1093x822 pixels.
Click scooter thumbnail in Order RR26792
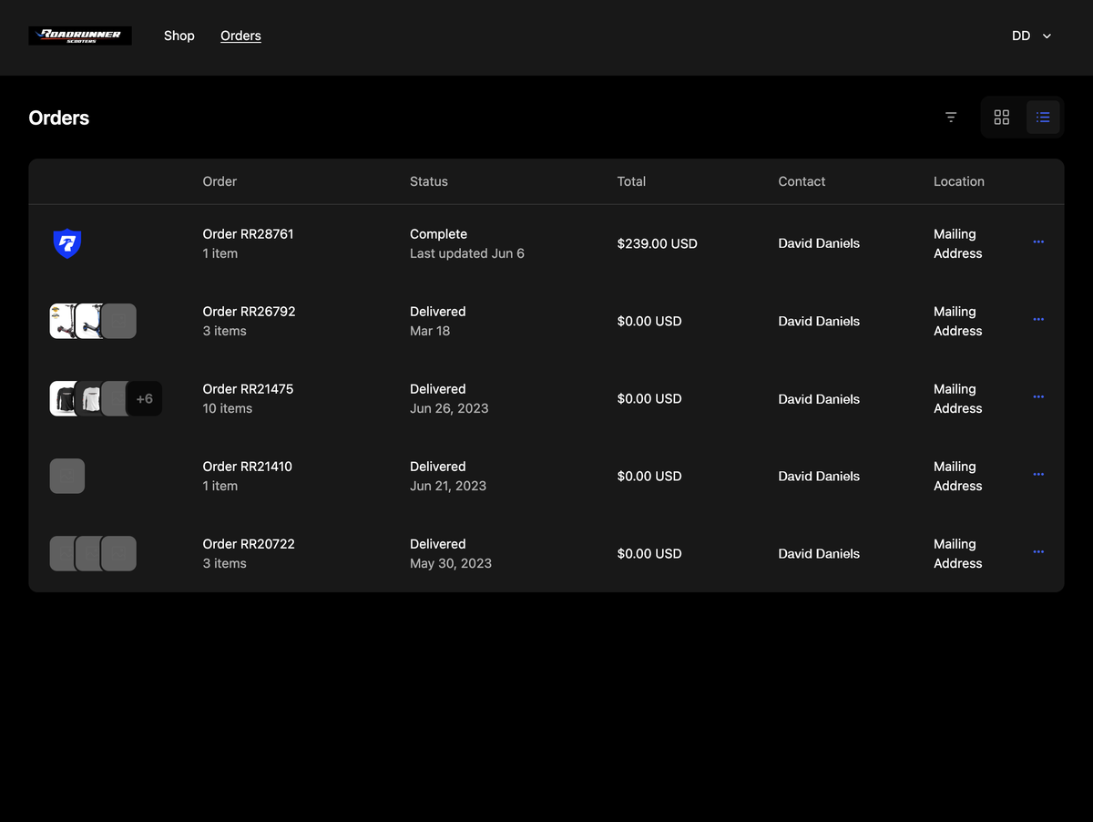coord(64,321)
